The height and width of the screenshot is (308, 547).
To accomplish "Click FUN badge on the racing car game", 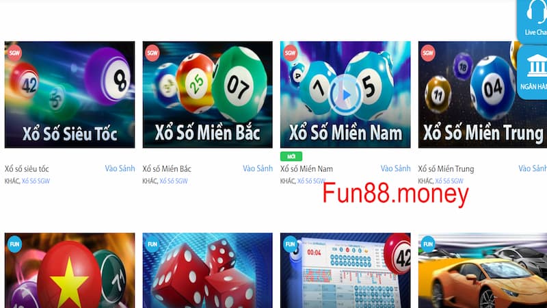I will tap(428, 244).
